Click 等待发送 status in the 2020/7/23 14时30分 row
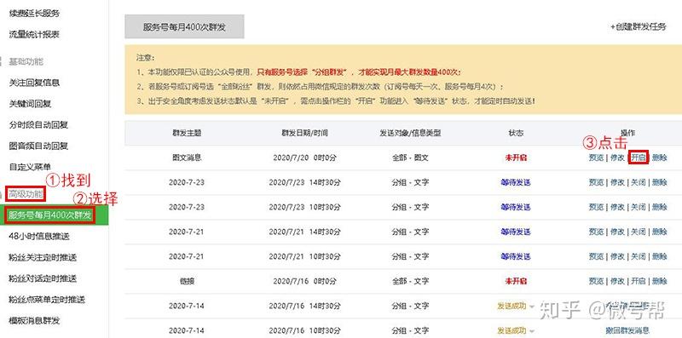Image resolution: width=682 pixels, height=338 pixels. pos(516,182)
